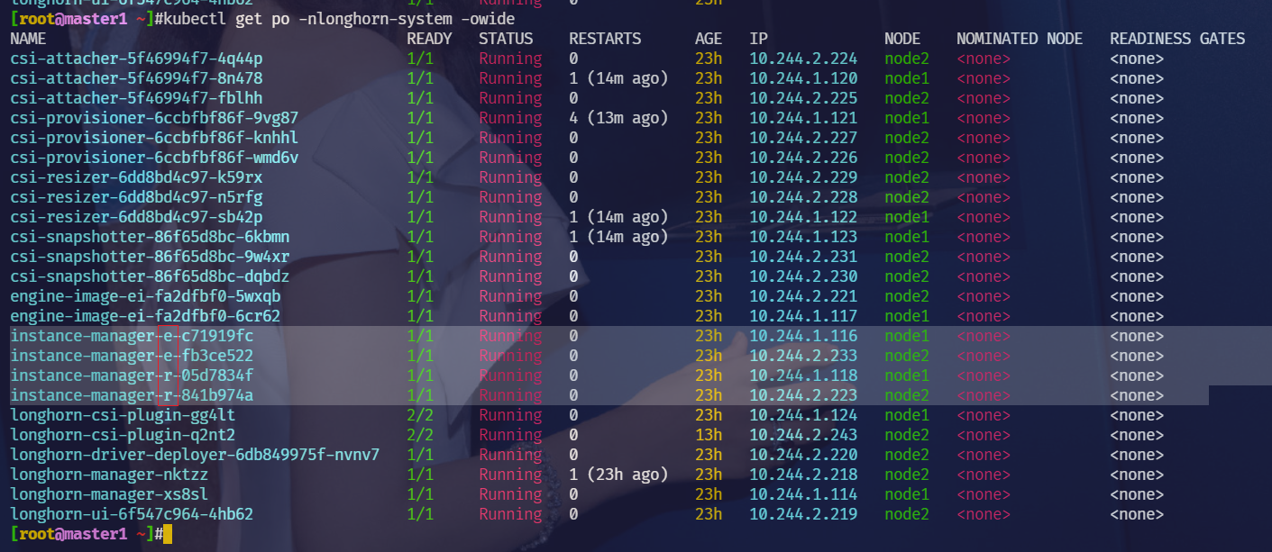Select pod name csi-provisioner-6ccbfbf86f-wmd6v
The image size is (1272, 552).
tap(154, 158)
